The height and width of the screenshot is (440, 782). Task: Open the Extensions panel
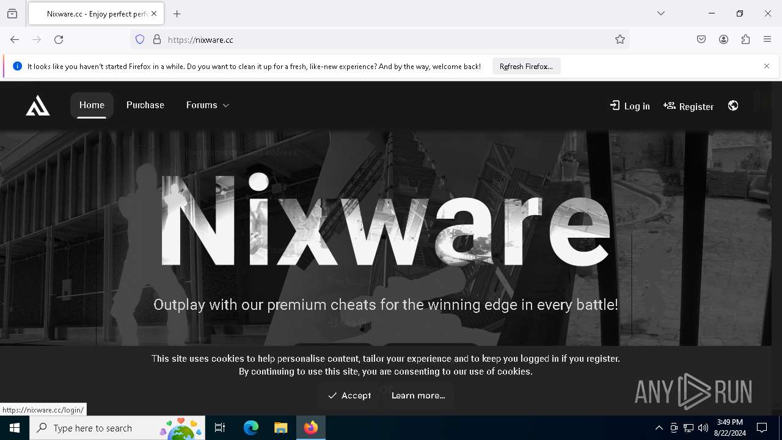coord(745,40)
